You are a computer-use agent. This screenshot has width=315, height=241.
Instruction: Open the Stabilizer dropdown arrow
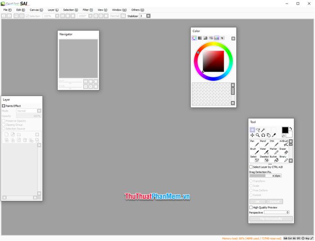coord(148,16)
